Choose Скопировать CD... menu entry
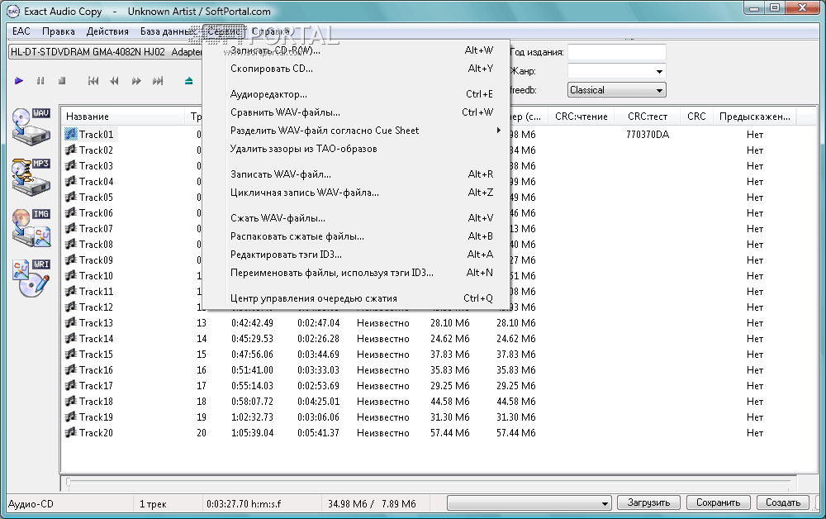 click(356, 69)
